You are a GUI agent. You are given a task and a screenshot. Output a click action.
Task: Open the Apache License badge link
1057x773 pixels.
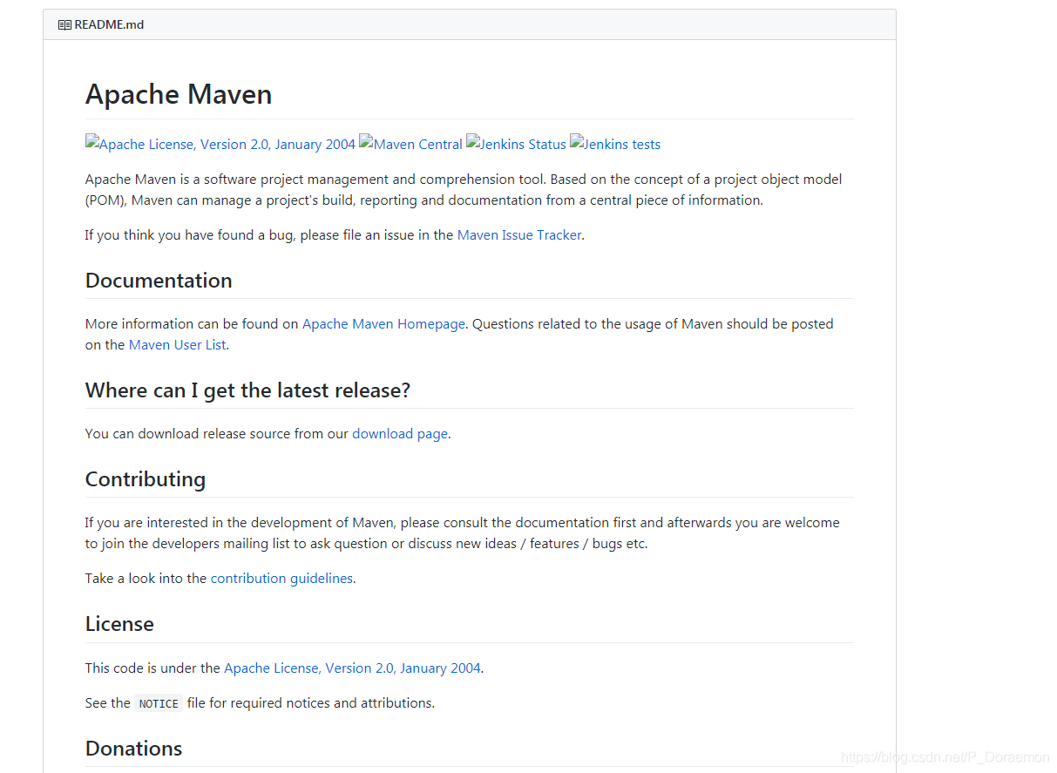click(x=220, y=144)
